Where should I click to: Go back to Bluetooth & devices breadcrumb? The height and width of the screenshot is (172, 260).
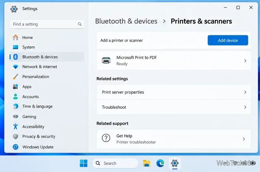point(126,21)
